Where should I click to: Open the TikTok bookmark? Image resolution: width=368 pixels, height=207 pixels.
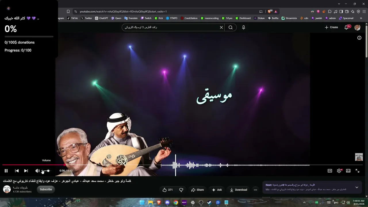72,18
